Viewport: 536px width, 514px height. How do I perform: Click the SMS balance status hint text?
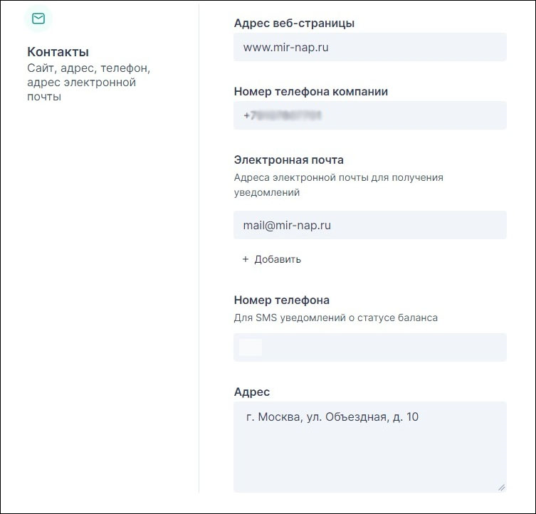point(335,318)
